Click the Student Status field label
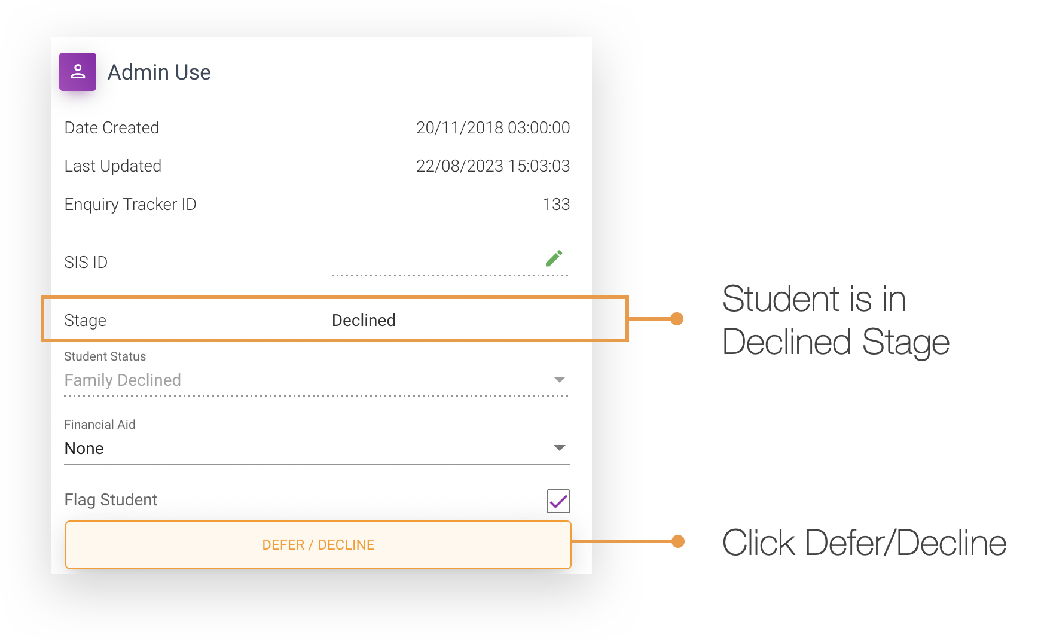The width and height of the screenshot is (1038, 640). [x=105, y=356]
